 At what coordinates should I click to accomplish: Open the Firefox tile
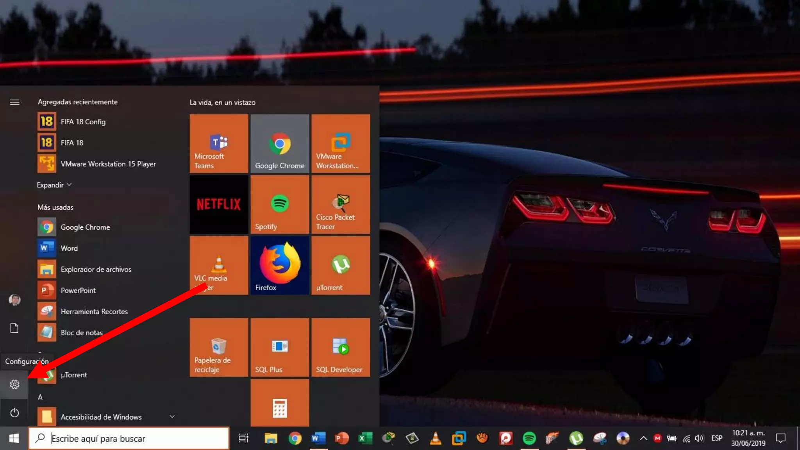280,265
